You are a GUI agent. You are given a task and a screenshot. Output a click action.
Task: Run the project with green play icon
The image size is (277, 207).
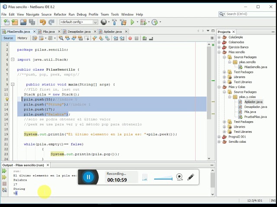click(x=132, y=22)
